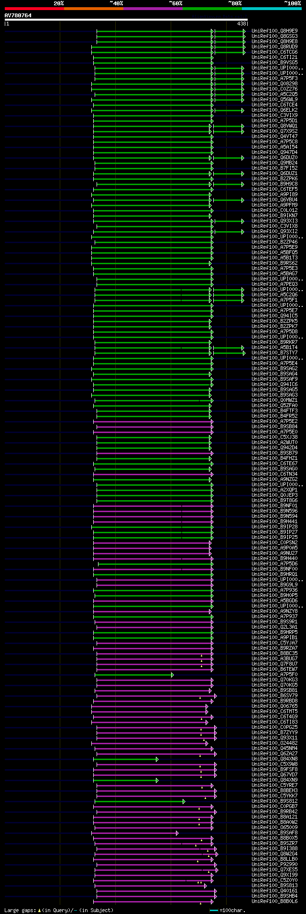
Task: Click hit label UniRef100_Q947D4
Action: coord(274,152)
